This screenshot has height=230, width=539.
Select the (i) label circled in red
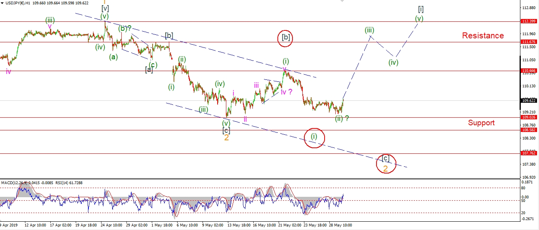pyautogui.click(x=314, y=136)
